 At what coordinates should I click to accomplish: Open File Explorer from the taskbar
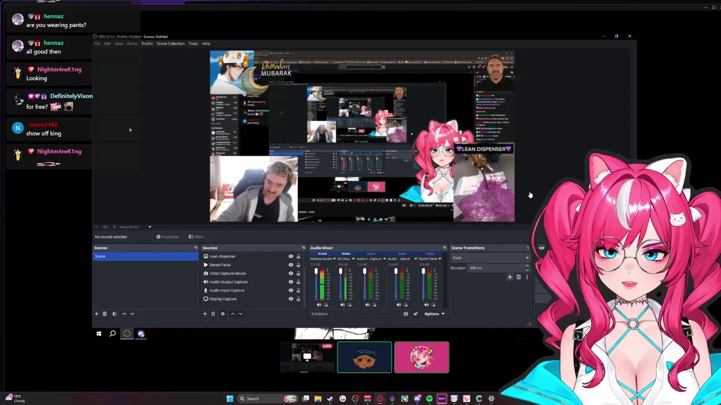pyautogui.click(x=318, y=399)
